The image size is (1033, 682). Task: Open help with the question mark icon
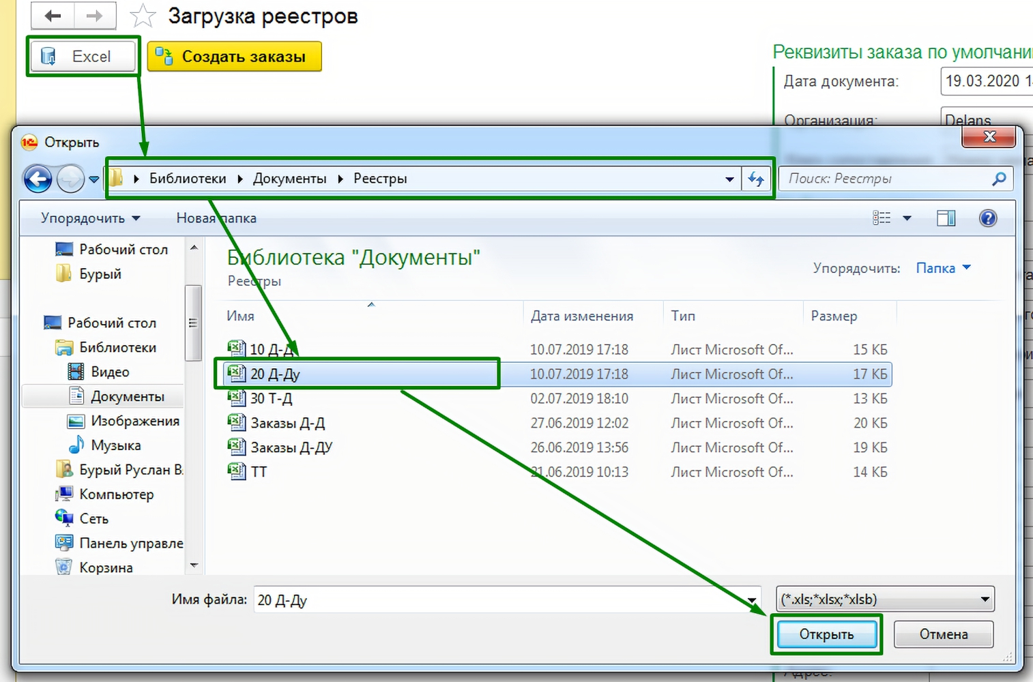tap(988, 218)
